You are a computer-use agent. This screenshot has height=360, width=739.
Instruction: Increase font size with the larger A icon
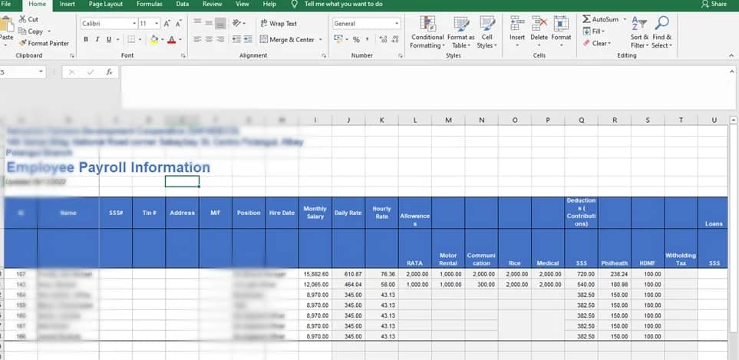(167, 24)
